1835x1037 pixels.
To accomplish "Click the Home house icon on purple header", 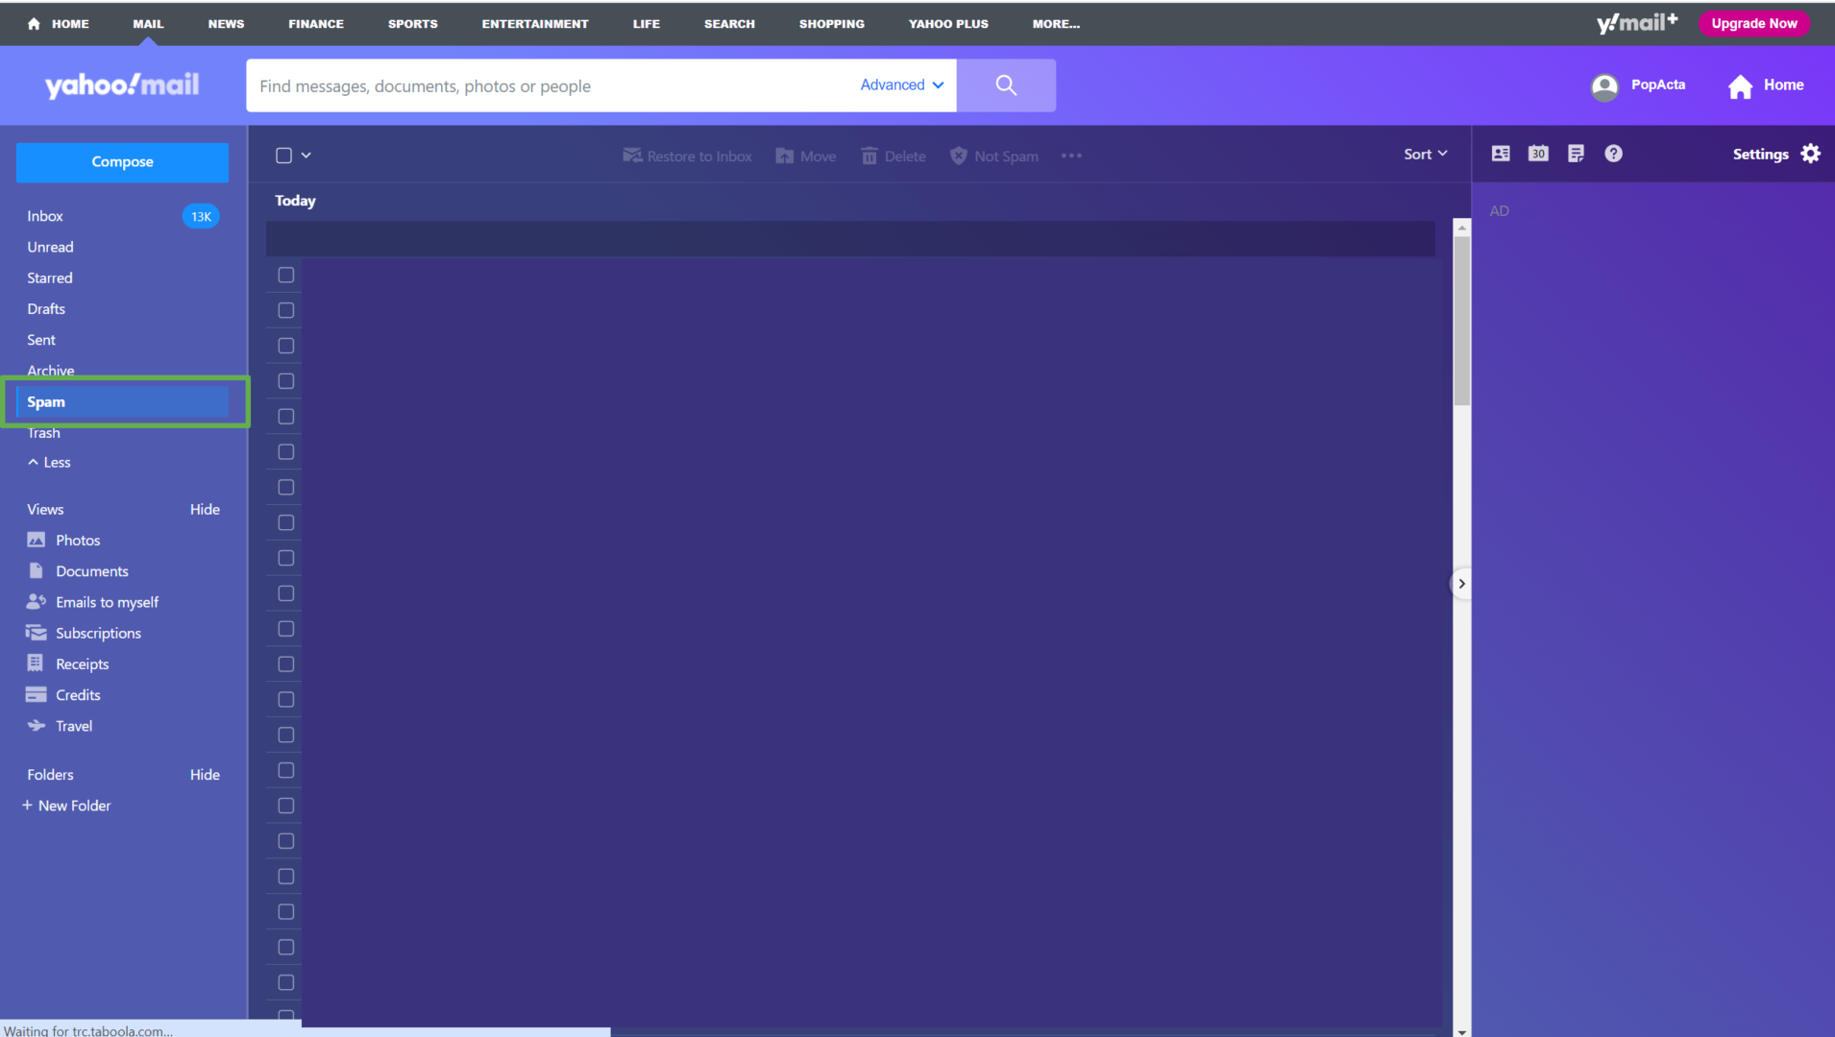I will 1740,86.
